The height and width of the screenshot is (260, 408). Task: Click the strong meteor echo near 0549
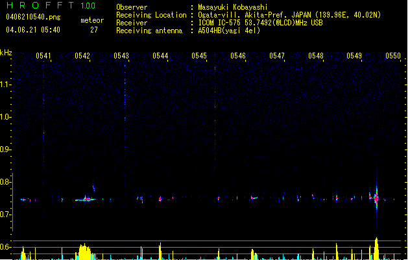point(376,198)
